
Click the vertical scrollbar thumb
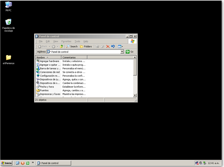(135, 67)
